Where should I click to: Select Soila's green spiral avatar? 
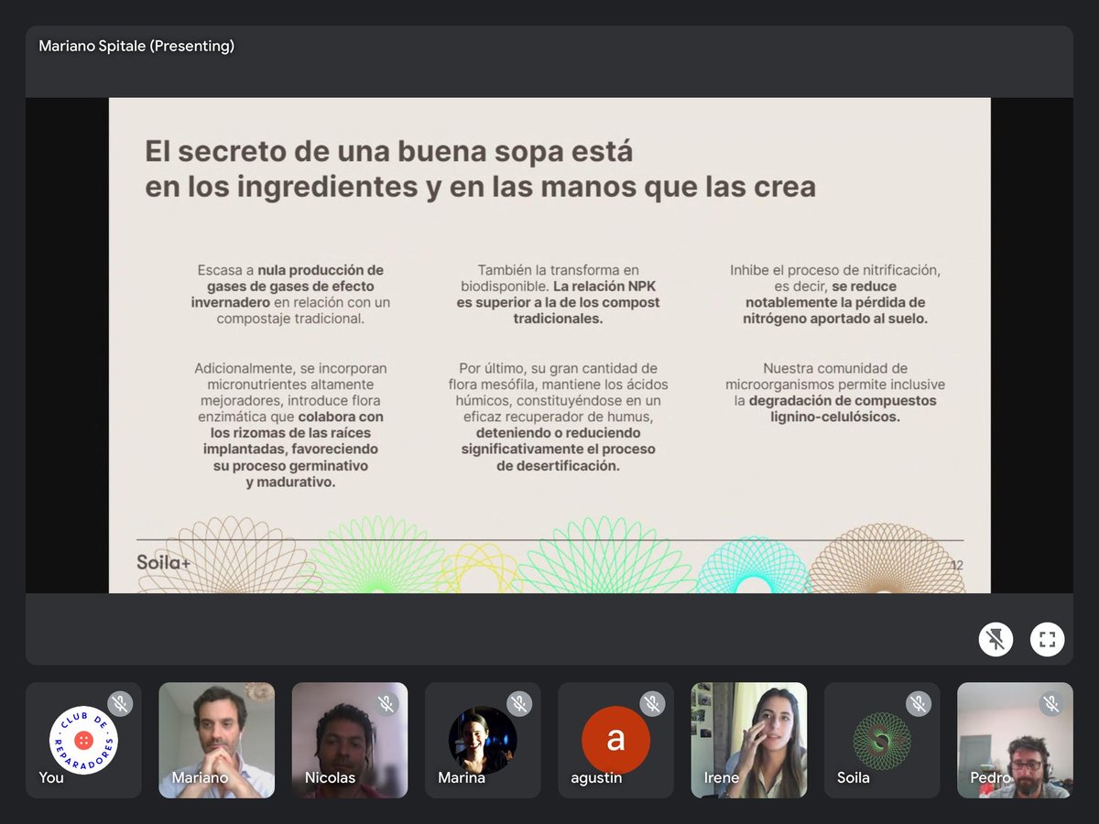click(882, 741)
